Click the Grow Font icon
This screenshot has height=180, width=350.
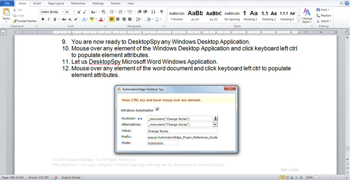pyautogui.click(x=79, y=12)
